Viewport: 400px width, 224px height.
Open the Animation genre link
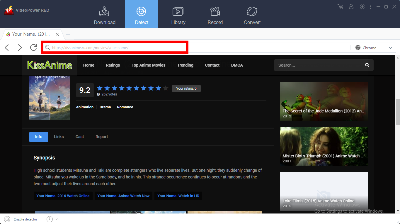click(x=85, y=107)
